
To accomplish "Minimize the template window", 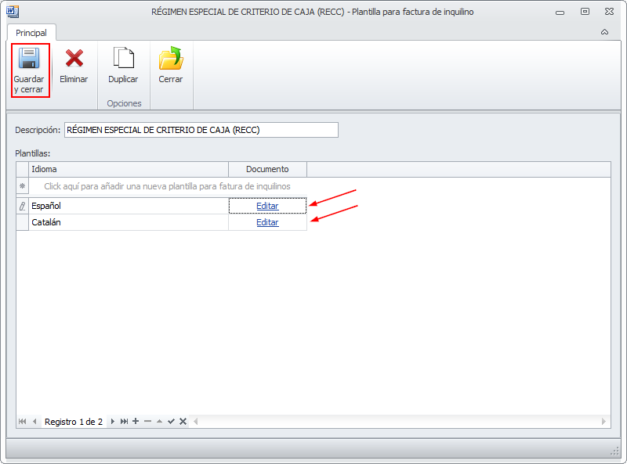I will (560, 13).
